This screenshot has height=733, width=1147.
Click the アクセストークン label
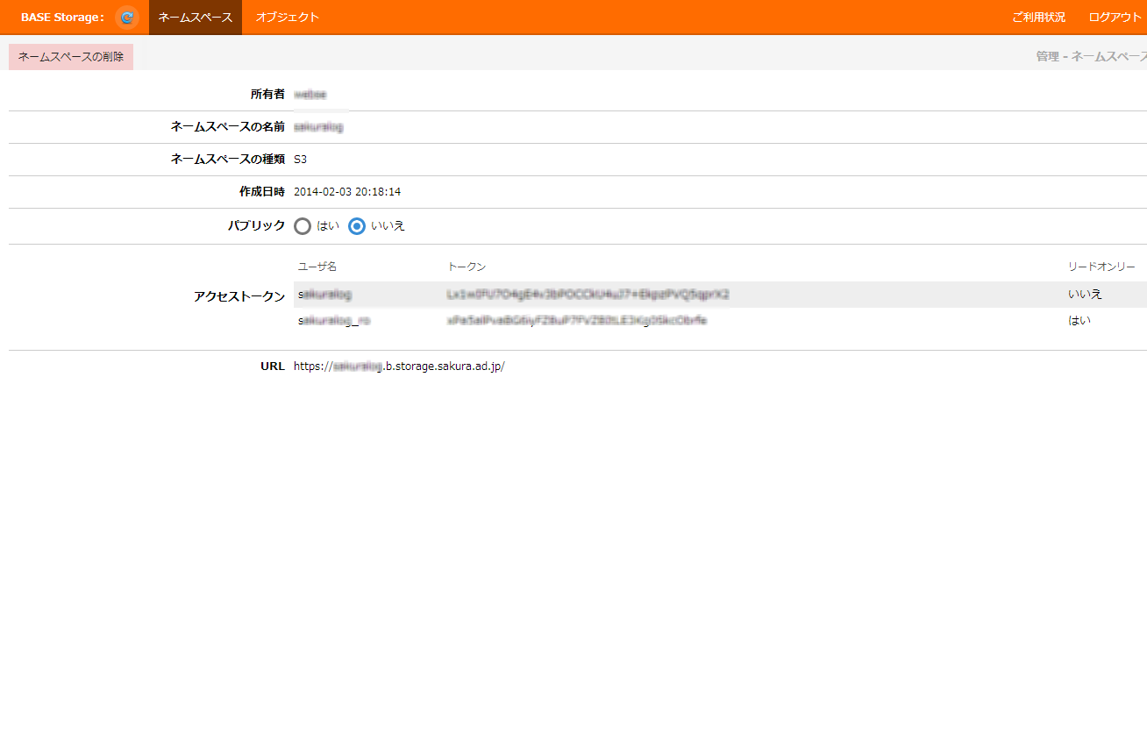pos(239,297)
